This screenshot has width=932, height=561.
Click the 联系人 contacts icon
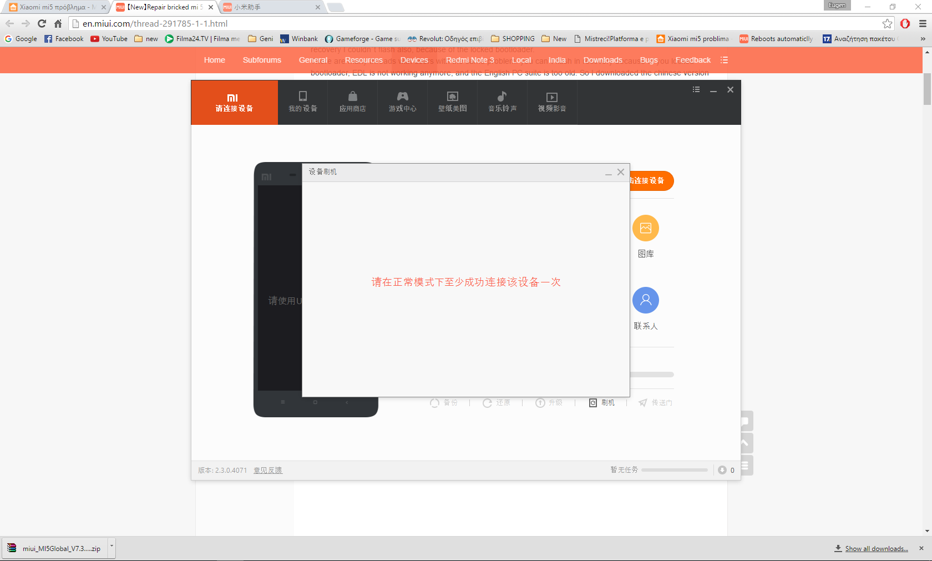click(x=645, y=300)
